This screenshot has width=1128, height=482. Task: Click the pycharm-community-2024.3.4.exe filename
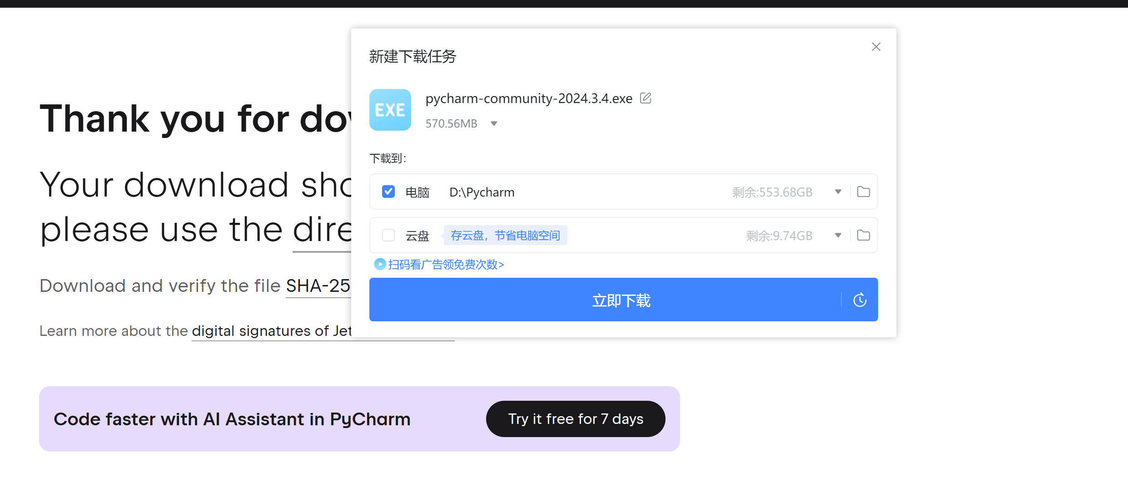click(x=529, y=98)
